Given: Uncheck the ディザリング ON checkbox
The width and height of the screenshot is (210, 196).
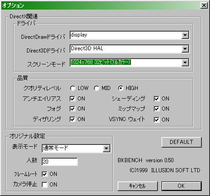Looking at the screenshot, I should (x=72, y=119).
